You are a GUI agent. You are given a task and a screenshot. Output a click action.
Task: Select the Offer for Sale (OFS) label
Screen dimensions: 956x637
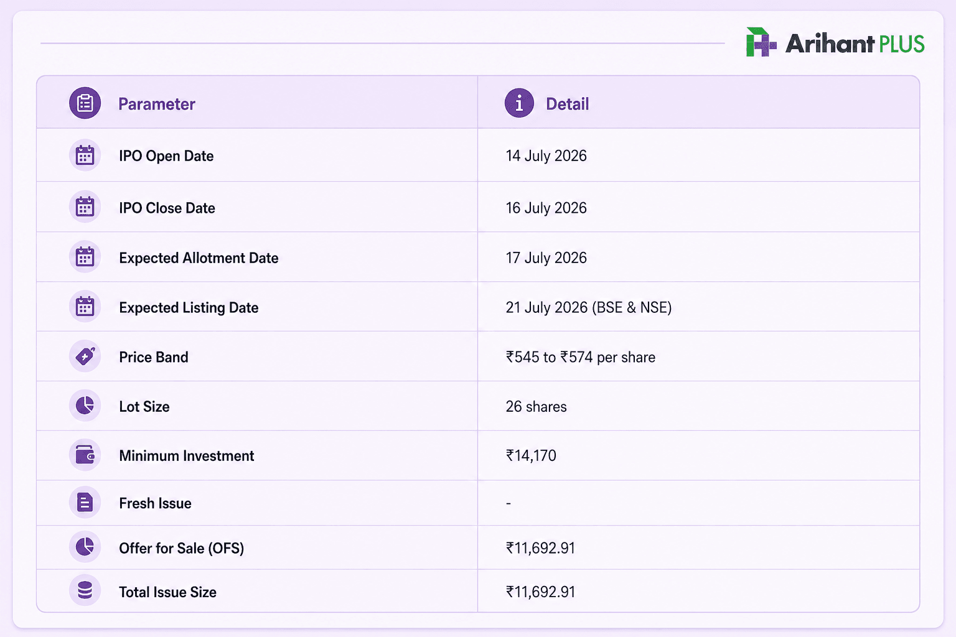tap(181, 548)
